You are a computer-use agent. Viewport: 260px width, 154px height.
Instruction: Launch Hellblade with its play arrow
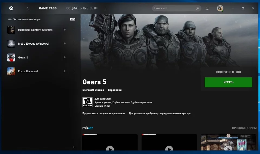click(64, 30)
